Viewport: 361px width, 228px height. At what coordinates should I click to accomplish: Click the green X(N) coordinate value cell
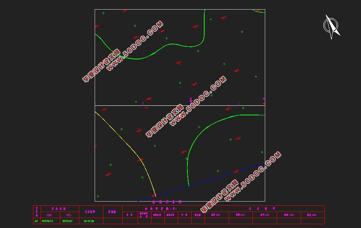tap(48, 221)
